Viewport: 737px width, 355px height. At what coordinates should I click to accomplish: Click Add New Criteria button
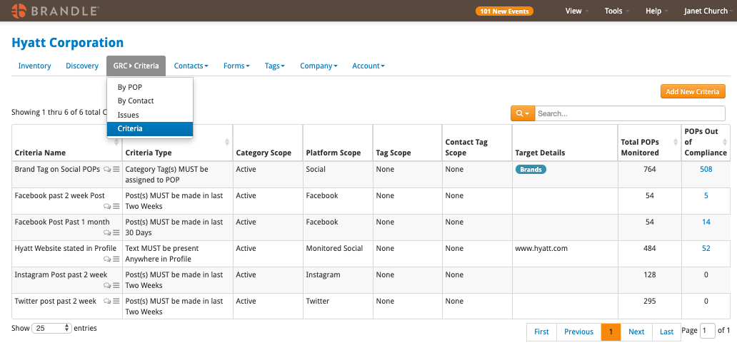tap(693, 91)
